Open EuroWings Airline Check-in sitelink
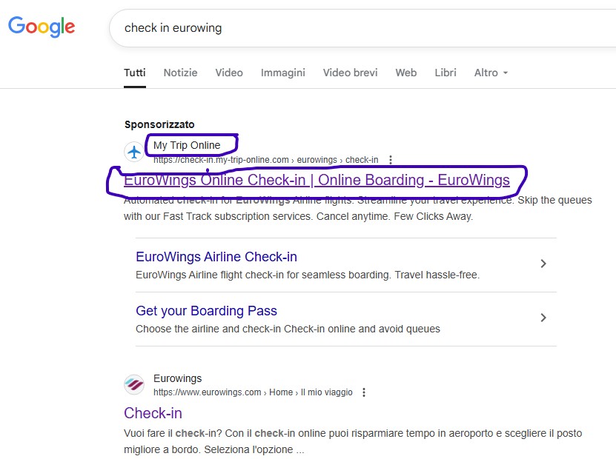 (216, 257)
